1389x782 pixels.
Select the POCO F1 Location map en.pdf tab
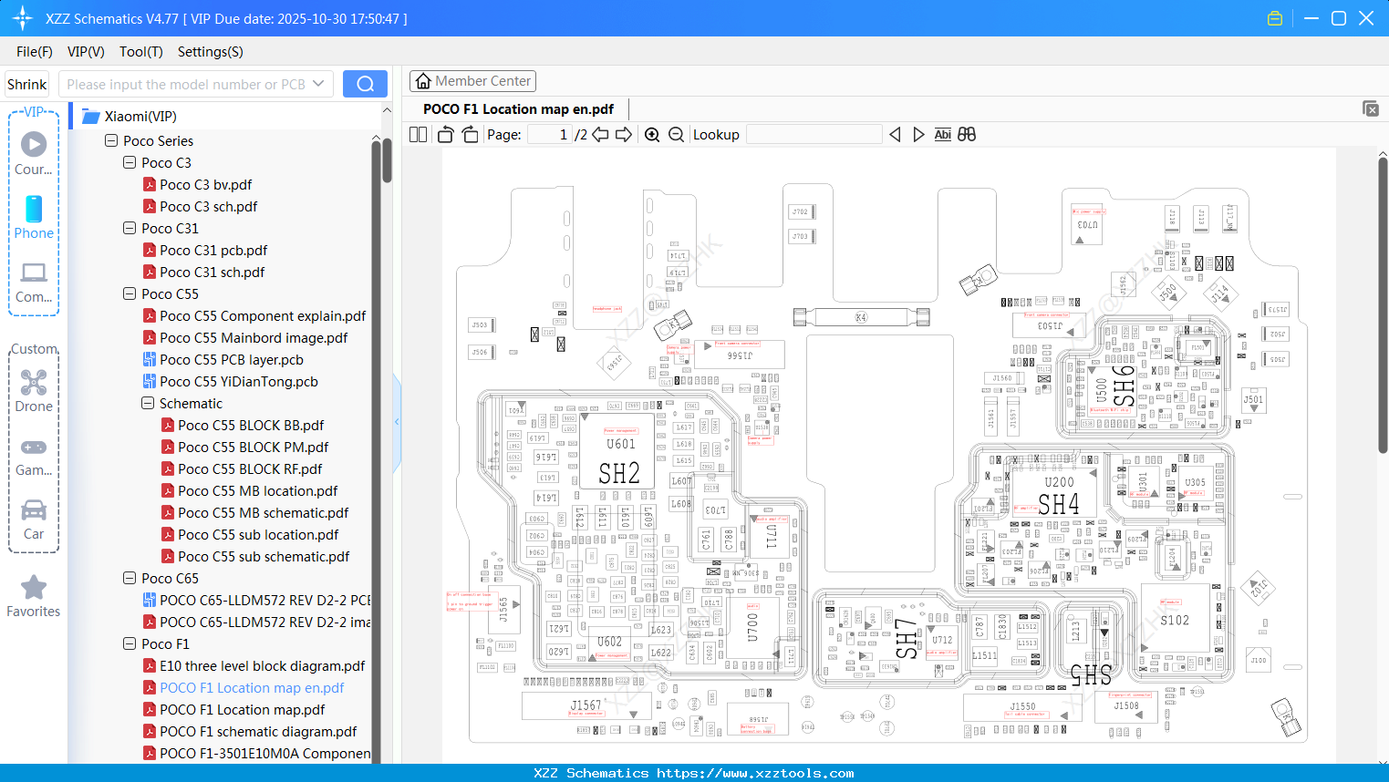click(517, 108)
